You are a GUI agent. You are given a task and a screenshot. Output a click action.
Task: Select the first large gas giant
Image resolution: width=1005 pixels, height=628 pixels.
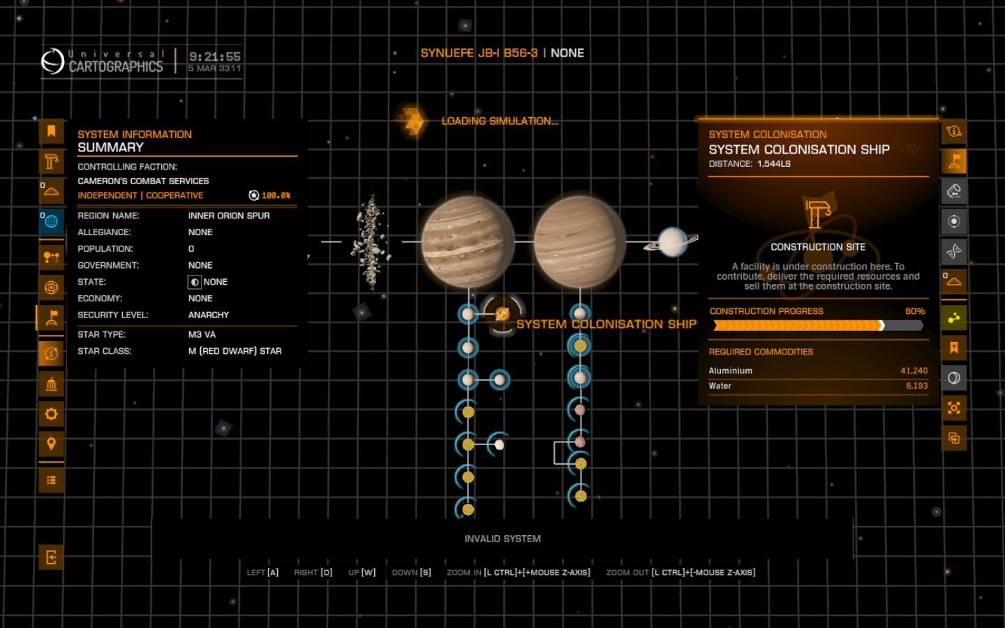(x=468, y=241)
